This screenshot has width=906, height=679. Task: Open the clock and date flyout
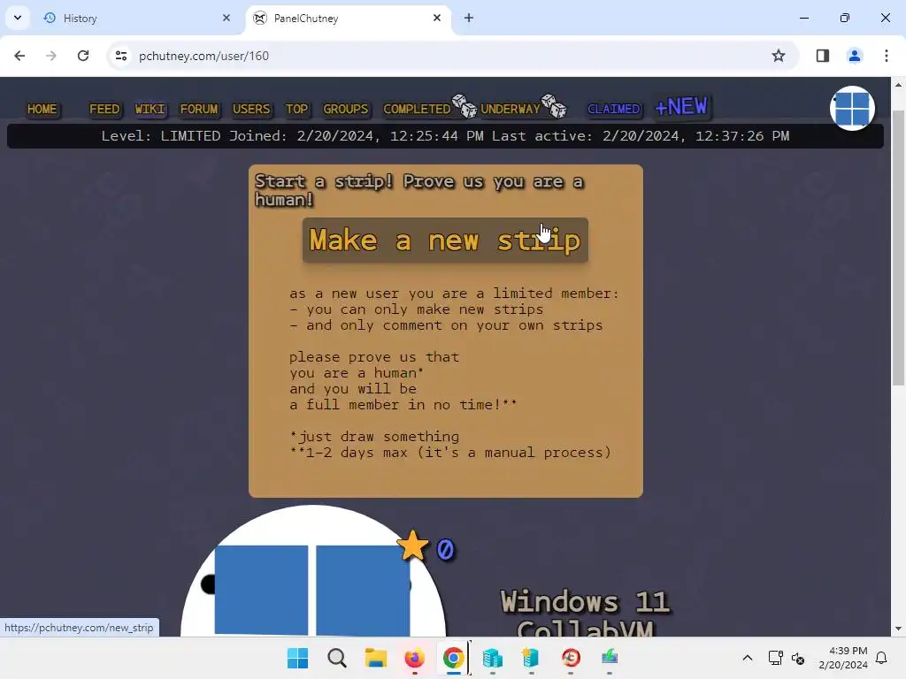[x=843, y=658]
